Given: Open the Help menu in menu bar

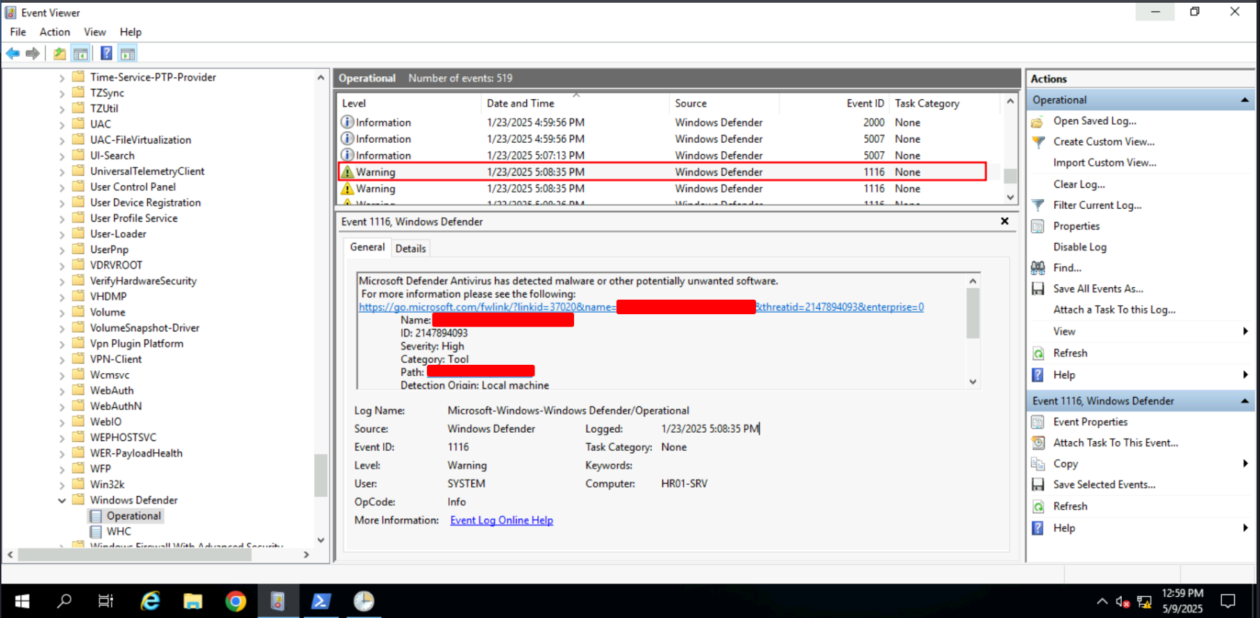Looking at the screenshot, I should click(x=131, y=32).
